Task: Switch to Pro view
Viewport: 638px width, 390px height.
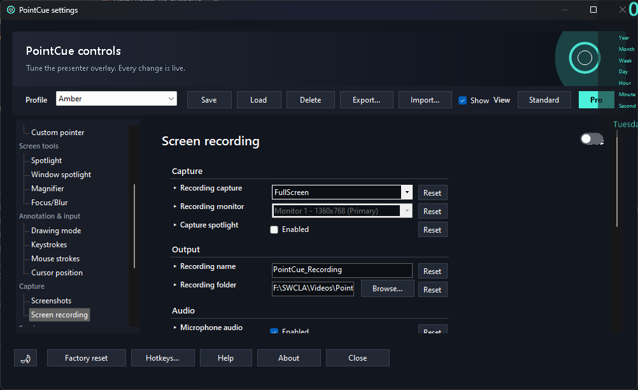Action: [597, 100]
